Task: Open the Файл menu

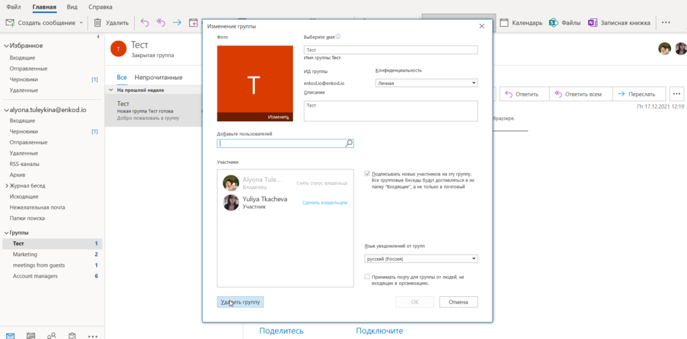Action: point(14,7)
